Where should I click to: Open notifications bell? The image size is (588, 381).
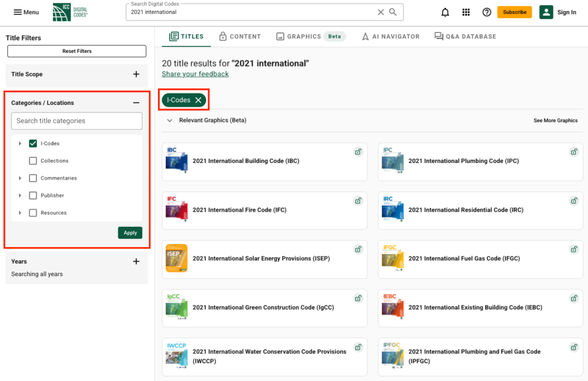[x=445, y=13]
